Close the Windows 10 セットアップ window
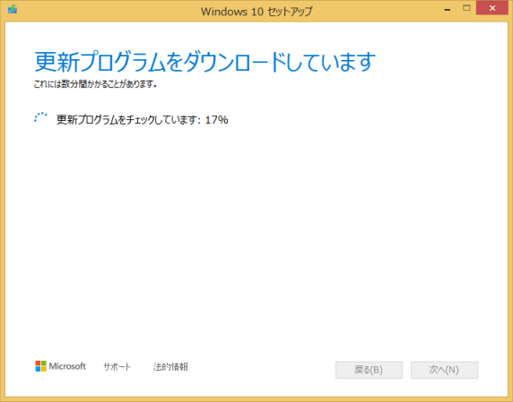This screenshot has width=513, height=402. (492, 8)
